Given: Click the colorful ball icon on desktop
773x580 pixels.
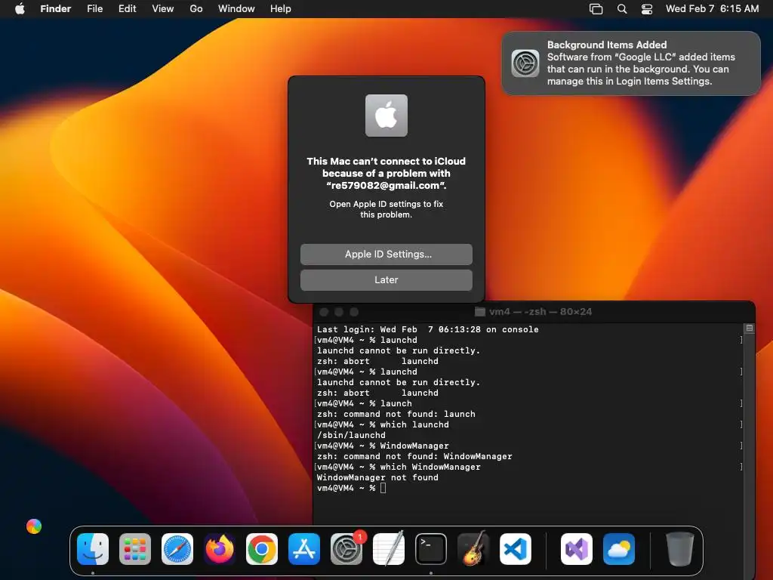Looking at the screenshot, I should [x=34, y=526].
